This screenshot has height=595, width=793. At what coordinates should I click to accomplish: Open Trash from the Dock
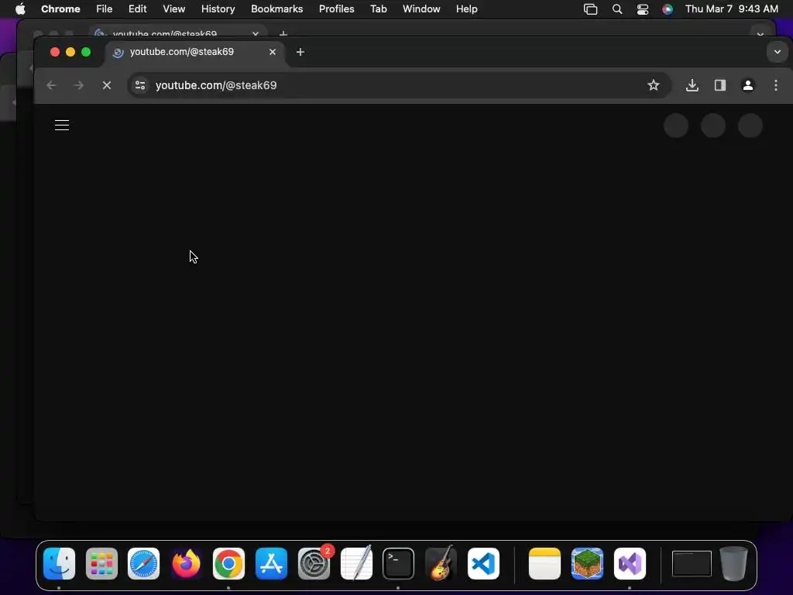(x=734, y=564)
